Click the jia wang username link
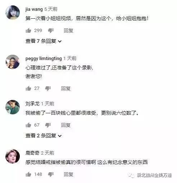This screenshot has width=177, height=183. click(x=34, y=9)
